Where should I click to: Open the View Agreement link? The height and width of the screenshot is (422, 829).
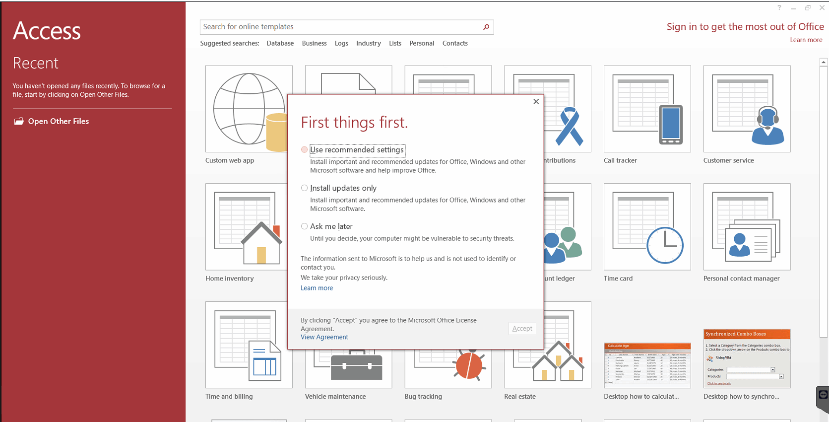(324, 337)
